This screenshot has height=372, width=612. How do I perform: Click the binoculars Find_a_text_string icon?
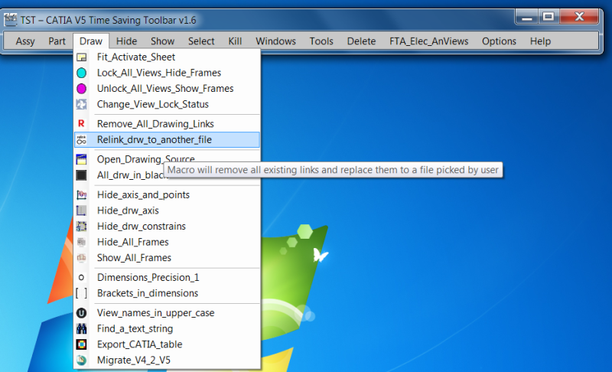tap(82, 328)
